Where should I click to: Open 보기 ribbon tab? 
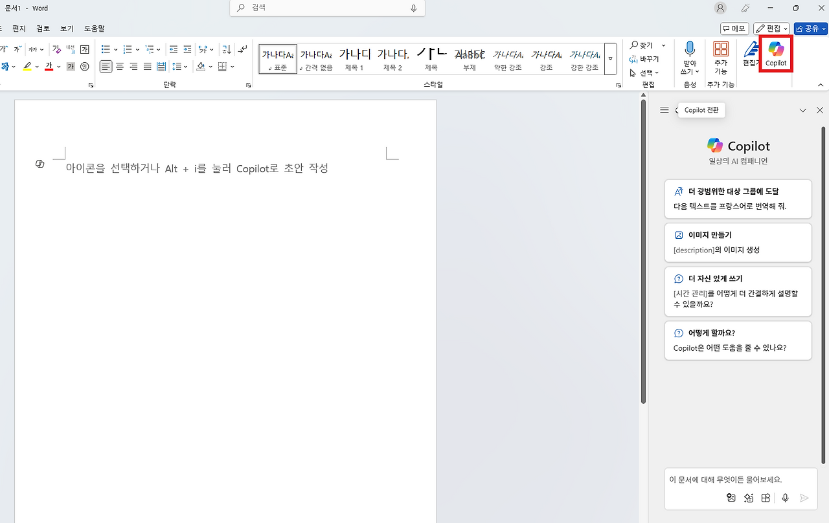point(67,28)
